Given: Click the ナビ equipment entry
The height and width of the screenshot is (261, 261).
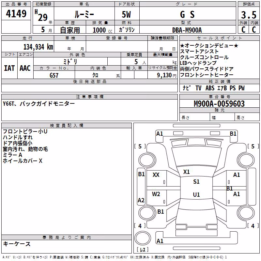Looking at the screenshot, I should coord(187,88).
